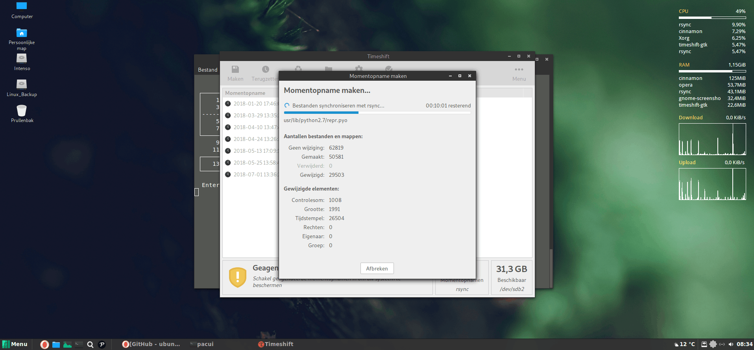Open the file manager panel launcher

(56, 344)
